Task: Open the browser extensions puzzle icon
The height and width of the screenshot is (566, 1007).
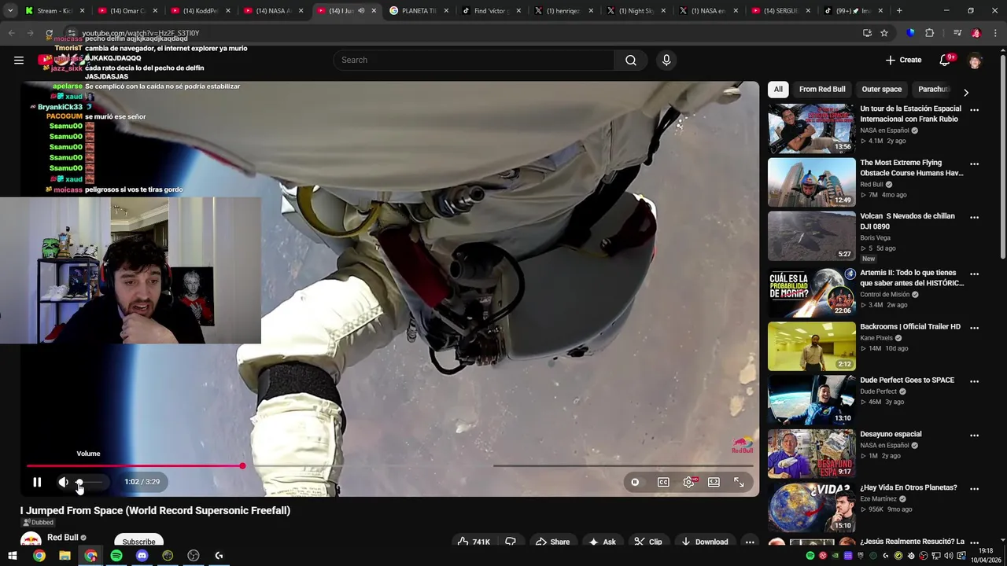Action: pyautogui.click(x=930, y=33)
